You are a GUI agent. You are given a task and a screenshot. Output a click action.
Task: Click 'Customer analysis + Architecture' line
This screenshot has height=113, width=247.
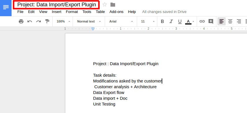tap(126, 87)
